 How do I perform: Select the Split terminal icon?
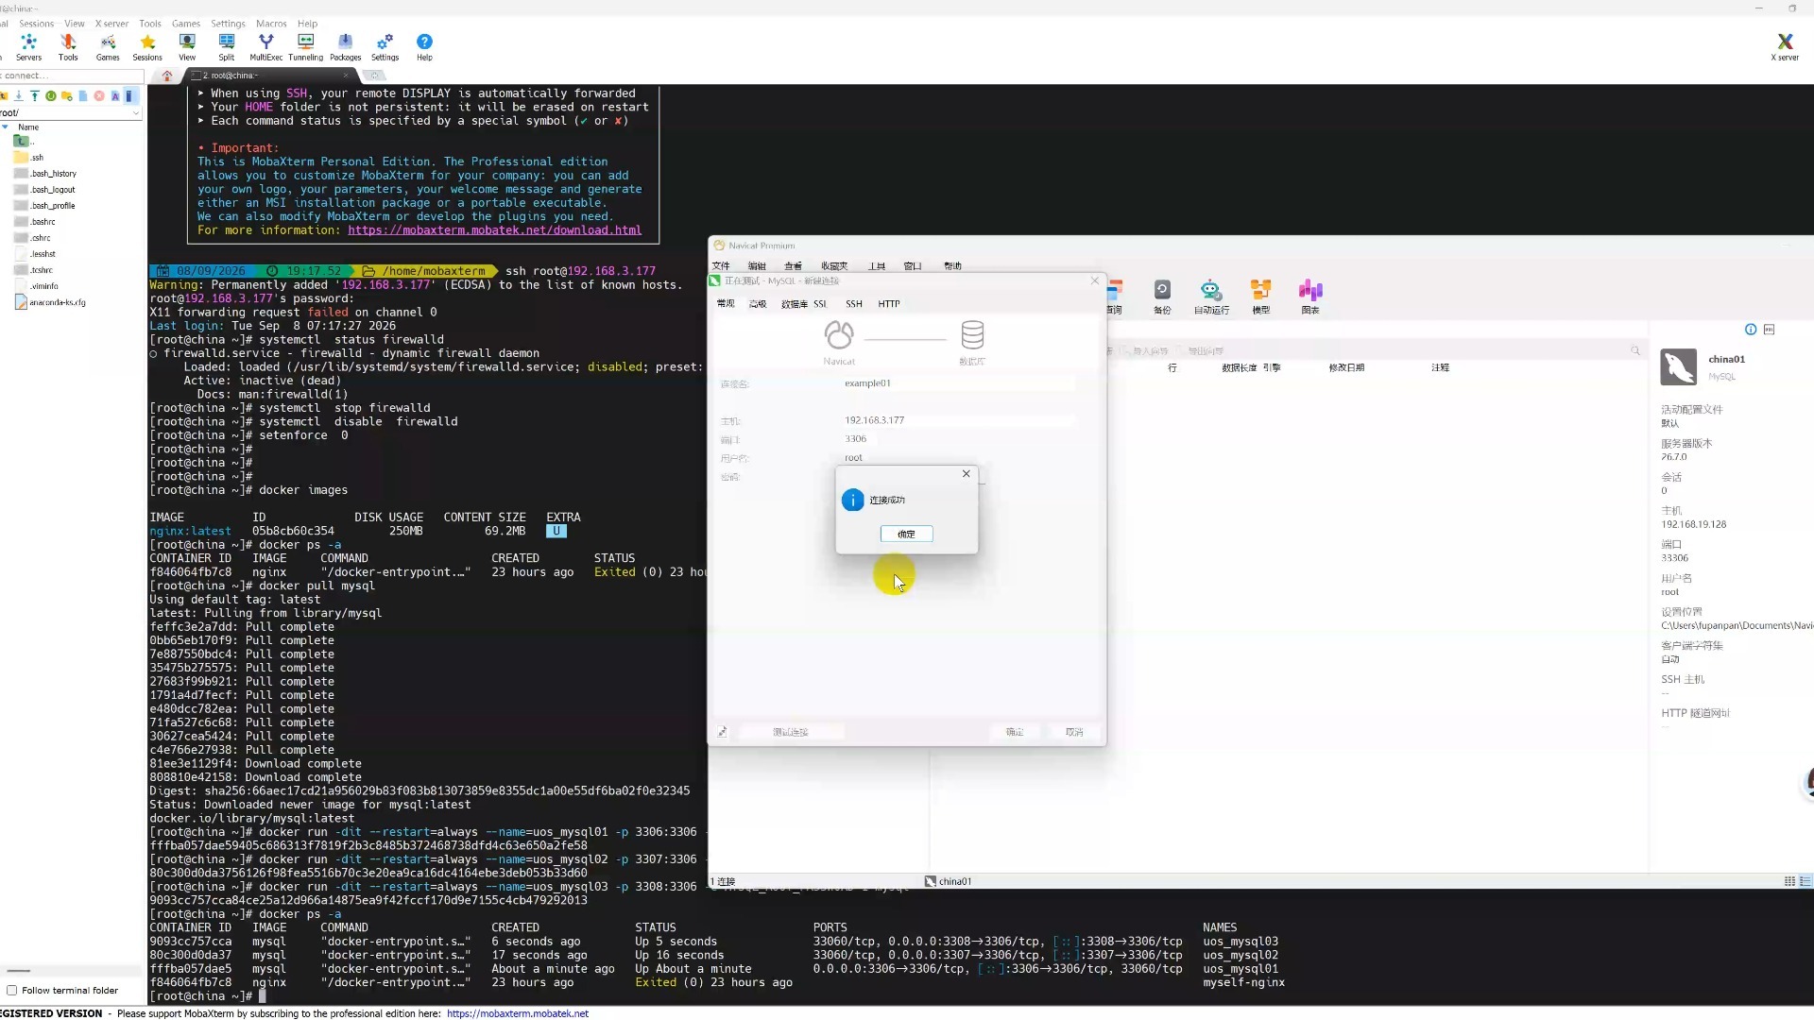point(227,46)
